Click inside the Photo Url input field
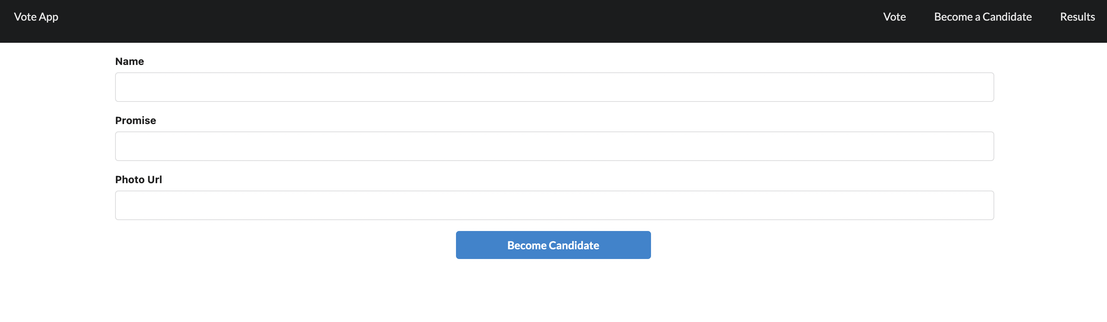 click(x=553, y=205)
